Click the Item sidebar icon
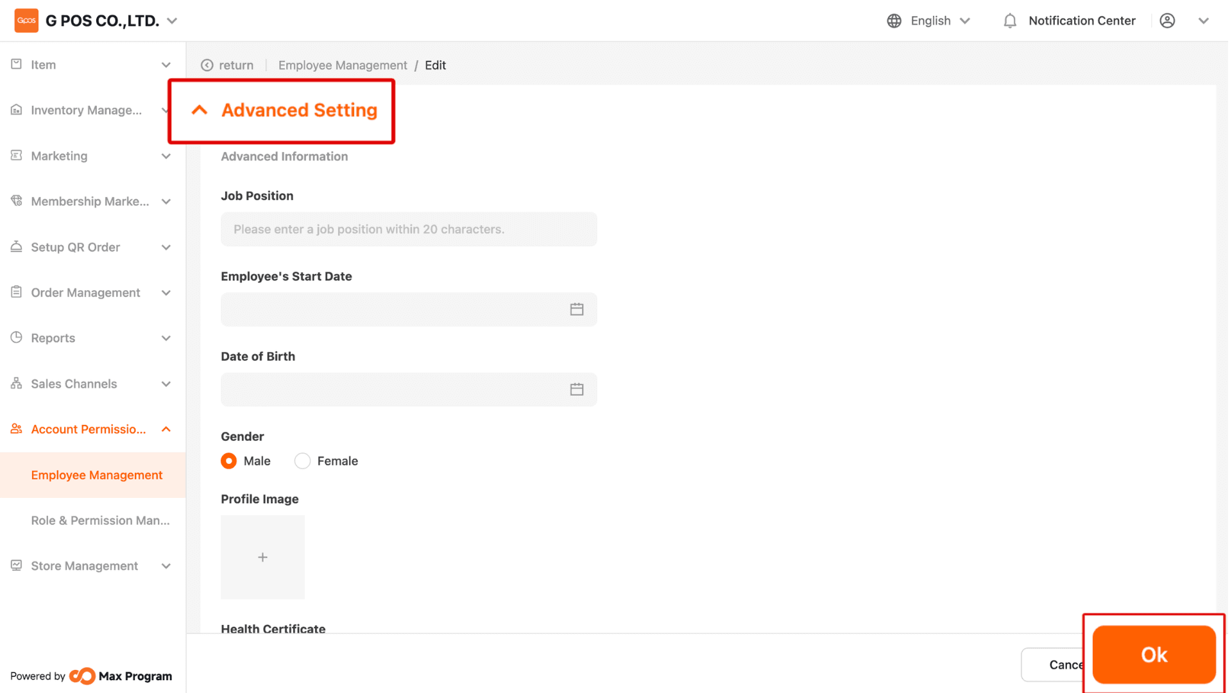 click(x=17, y=64)
